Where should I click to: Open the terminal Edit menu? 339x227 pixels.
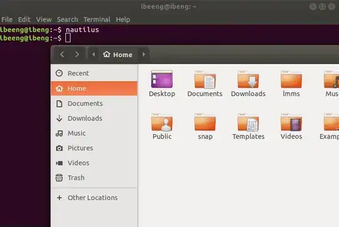tap(24, 19)
